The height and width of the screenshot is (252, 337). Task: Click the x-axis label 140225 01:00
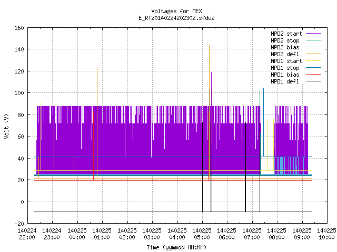point(102,234)
